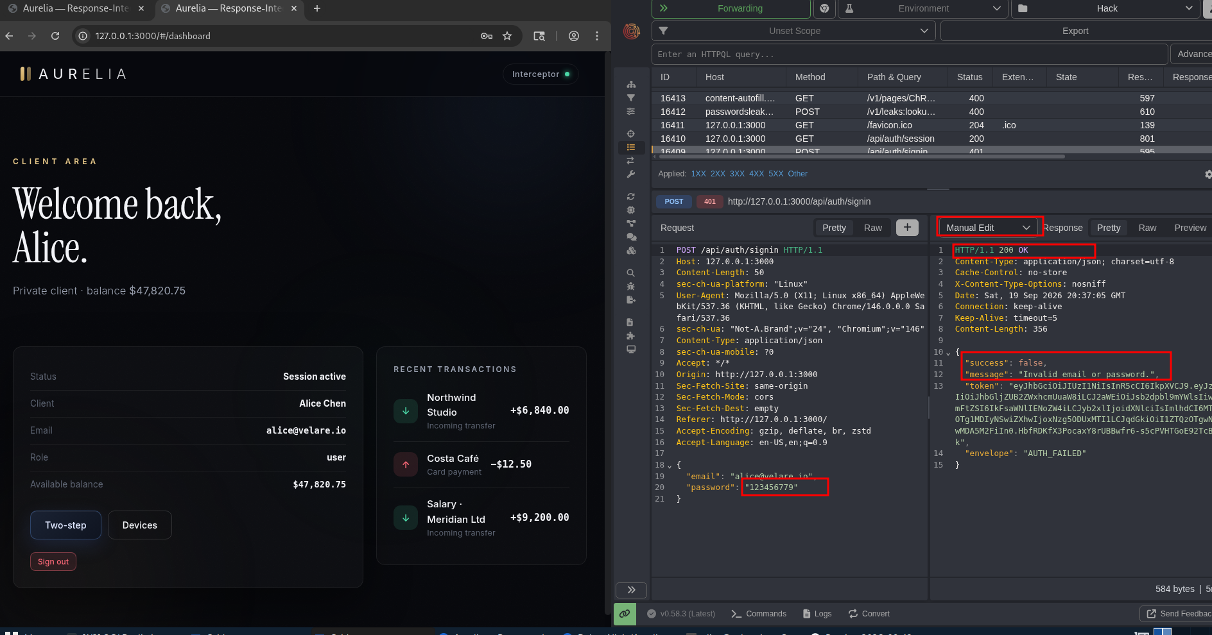Open the Hack project dropdown
Viewport: 1212px width, 635px height.
pos(1107,8)
